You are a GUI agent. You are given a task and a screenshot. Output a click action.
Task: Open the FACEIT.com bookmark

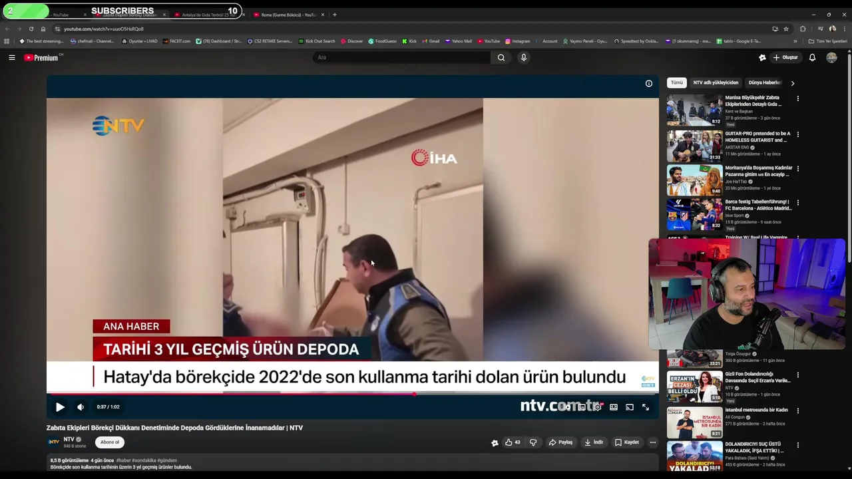[x=176, y=41]
